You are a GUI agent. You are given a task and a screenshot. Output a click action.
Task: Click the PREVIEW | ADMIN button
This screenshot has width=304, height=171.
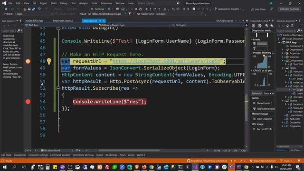coord(289,9)
